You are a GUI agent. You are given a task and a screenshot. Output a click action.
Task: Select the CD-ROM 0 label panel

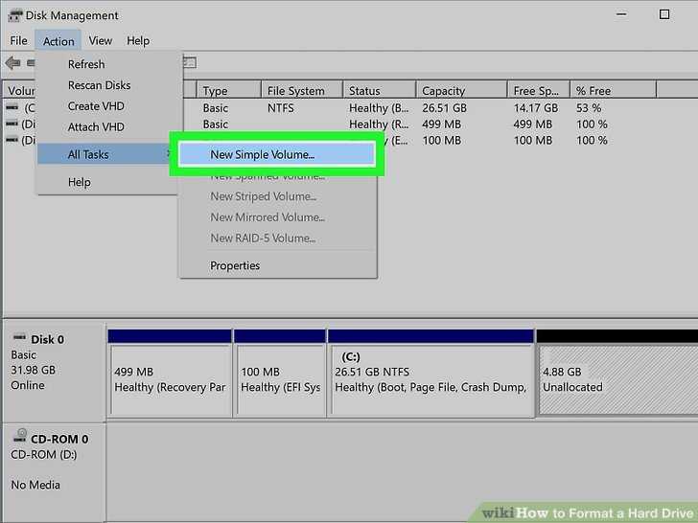(x=55, y=471)
